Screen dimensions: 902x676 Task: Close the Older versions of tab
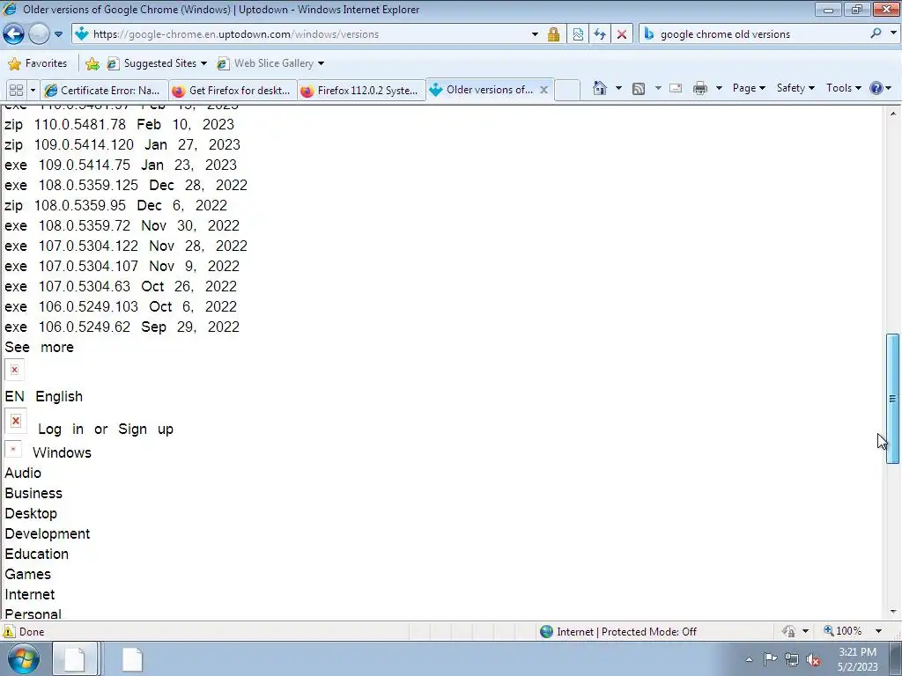(x=543, y=90)
